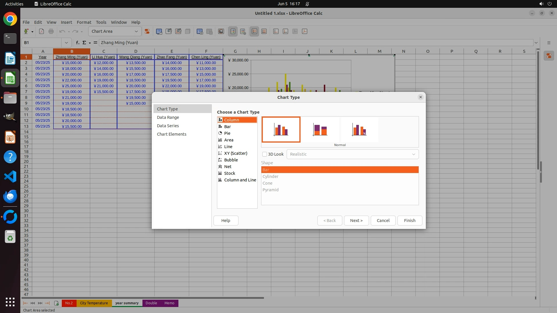This screenshot has width=557, height=313.
Task: Click Export as PDF toolbar icon
Action: (x=41, y=31)
